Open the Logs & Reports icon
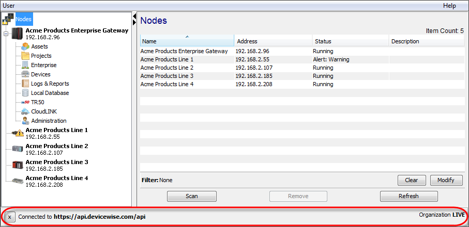This screenshot has width=469, height=227. [25, 84]
